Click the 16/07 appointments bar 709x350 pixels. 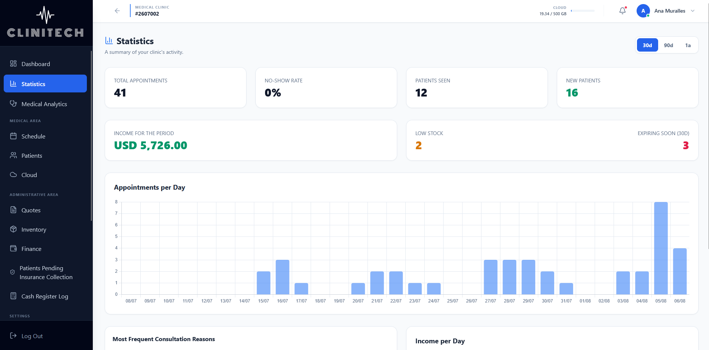tap(282, 277)
